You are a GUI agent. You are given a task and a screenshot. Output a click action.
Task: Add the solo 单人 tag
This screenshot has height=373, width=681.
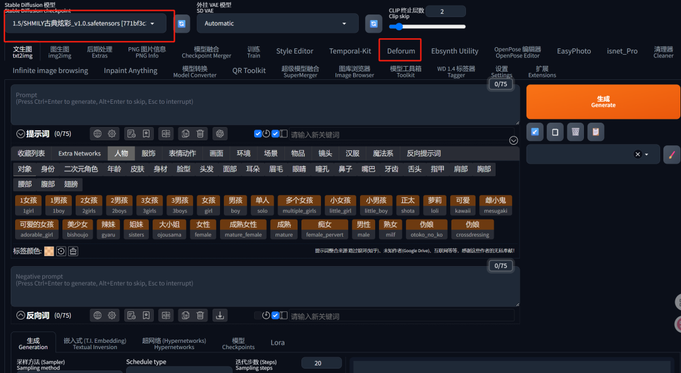(262, 205)
